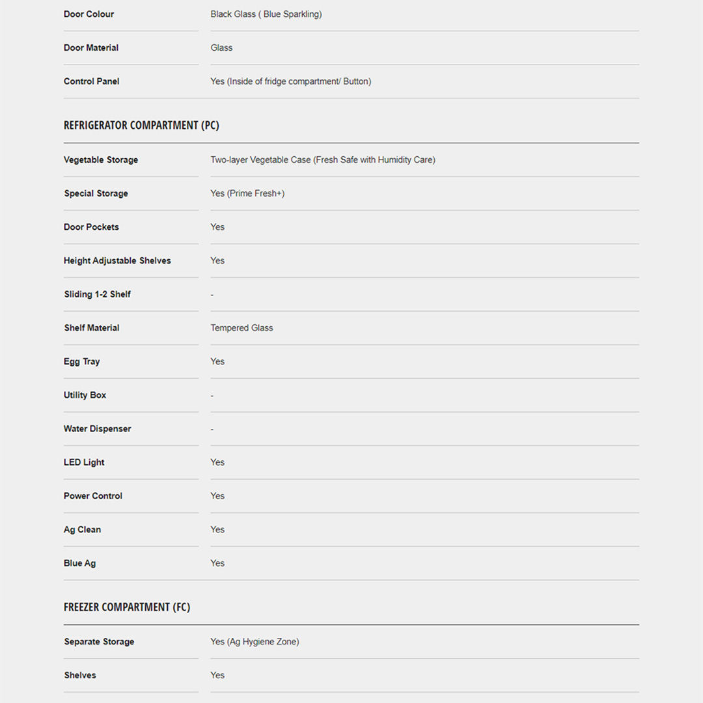Image resolution: width=703 pixels, height=703 pixels.
Task: Click the Door Colour spec label
Action: (89, 14)
